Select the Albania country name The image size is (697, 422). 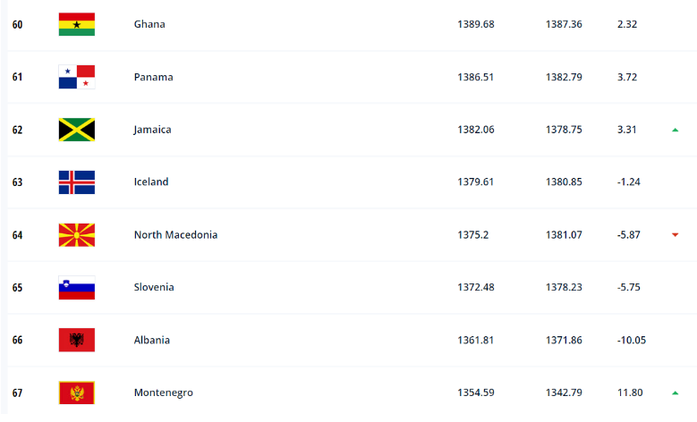pos(152,340)
